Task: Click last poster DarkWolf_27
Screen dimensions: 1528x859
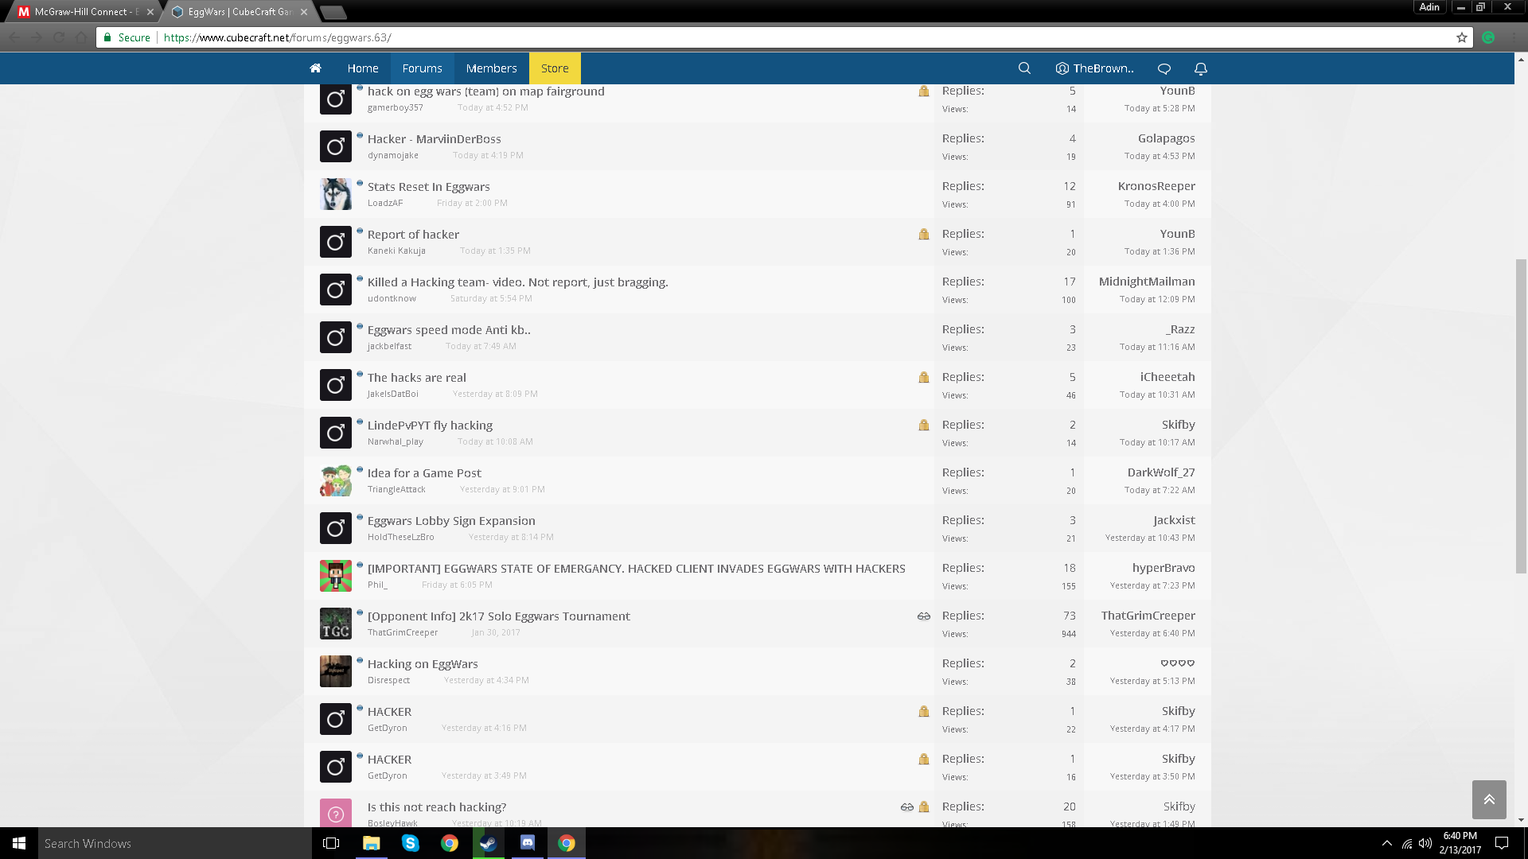Action: pyautogui.click(x=1161, y=472)
